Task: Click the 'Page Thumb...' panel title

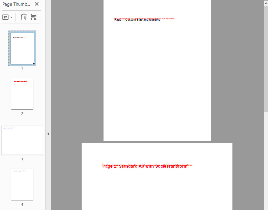Action: (16, 4)
